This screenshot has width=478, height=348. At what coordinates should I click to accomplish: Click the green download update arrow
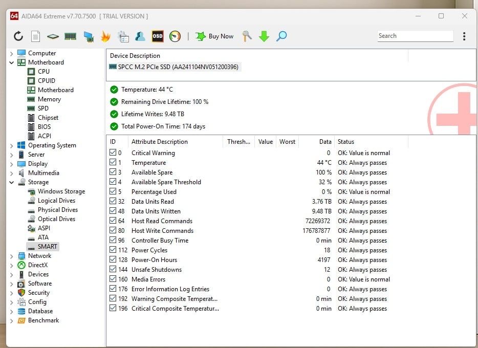pyautogui.click(x=264, y=36)
